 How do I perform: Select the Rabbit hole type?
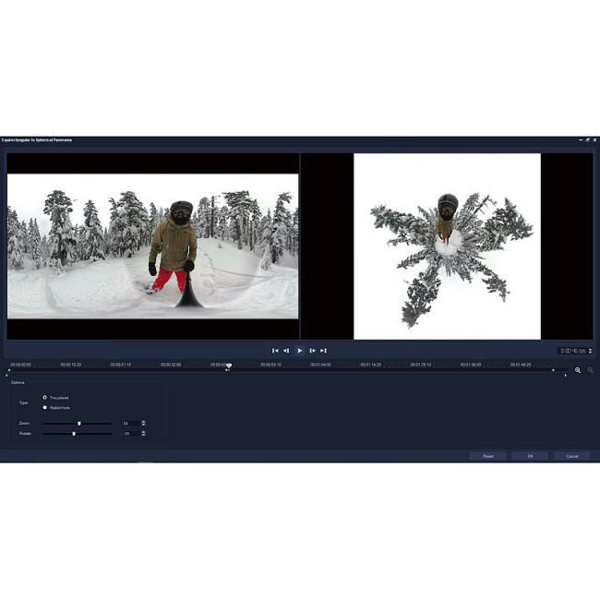click(x=45, y=407)
